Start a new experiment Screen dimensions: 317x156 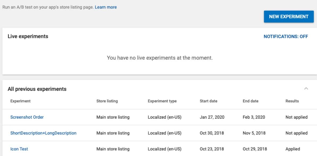(x=289, y=16)
